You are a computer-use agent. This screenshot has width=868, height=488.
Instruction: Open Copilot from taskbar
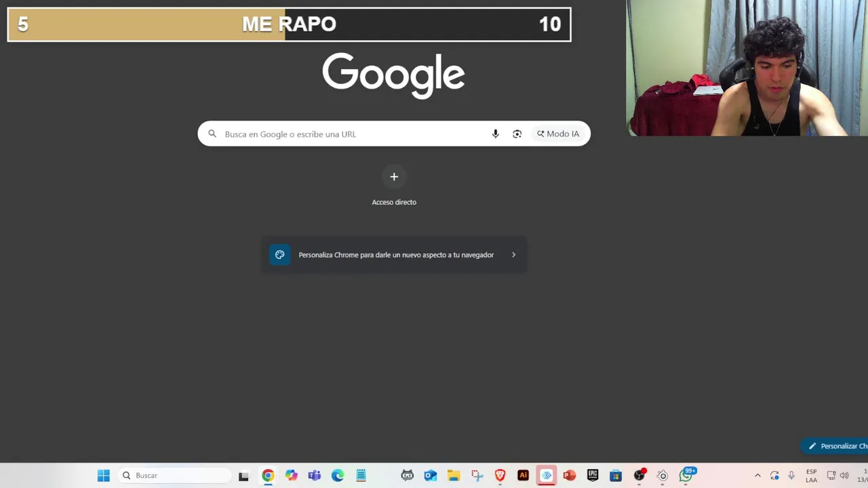tap(292, 476)
